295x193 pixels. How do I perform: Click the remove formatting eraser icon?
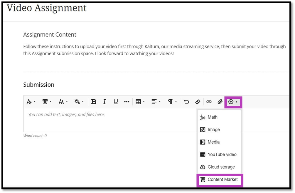198,102
